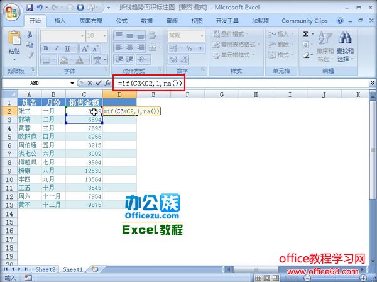Decrease decimal places
377x282 pixels.
(x=184, y=59)
